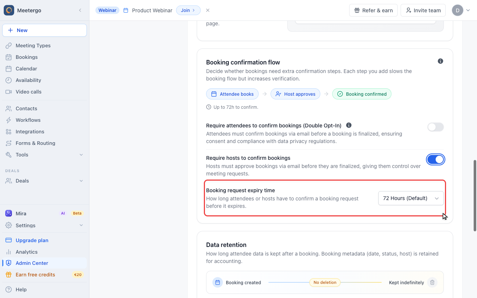Image resolution: width=477 pixels, height=298 pixels.
Task: Enable attendee Double Opt-In toggle
Action: (x=436, y=127)
